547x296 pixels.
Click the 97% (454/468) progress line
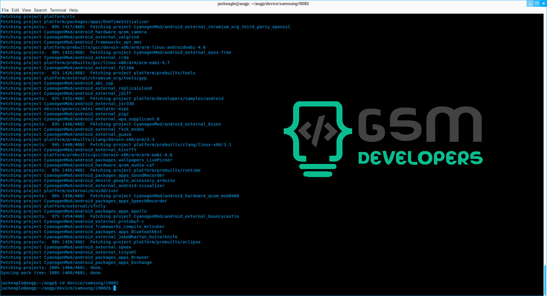pyautogui.click(x=120, y=217)
